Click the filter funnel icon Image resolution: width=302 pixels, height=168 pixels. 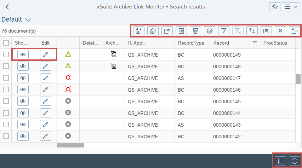point(224,31)
